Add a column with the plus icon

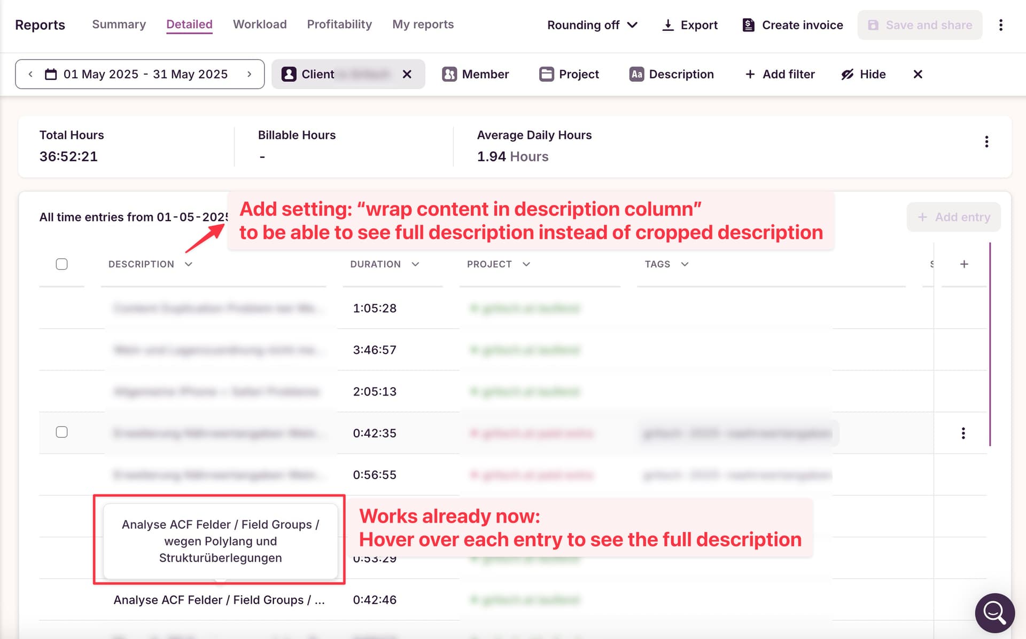pos(964,264)
